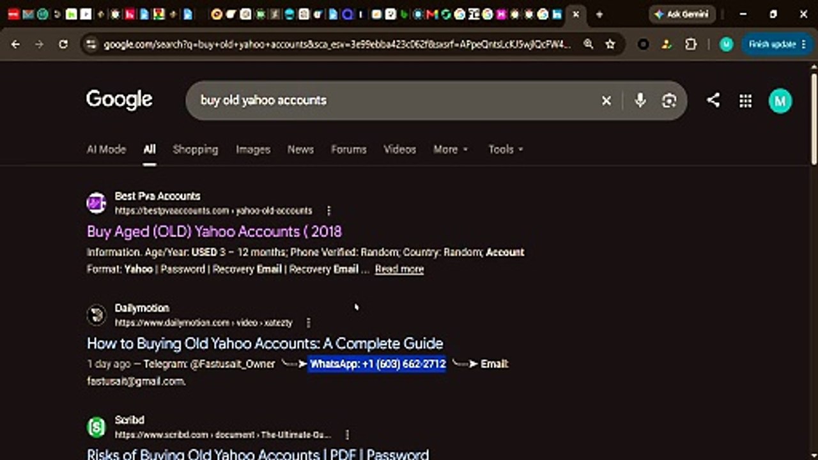
Task: Click the highlighted WhatsApp number text
Action: point(377,364)
